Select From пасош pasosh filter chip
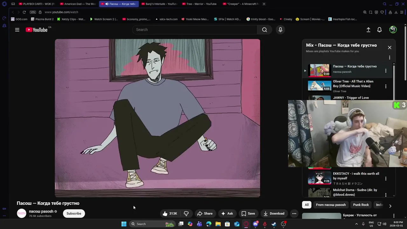This screenshot has height=229, width=407. pyautogui.click(x=331, y=205)
